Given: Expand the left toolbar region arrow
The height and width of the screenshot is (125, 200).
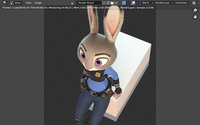Looking at the screenshot, I should coord(1,10).
